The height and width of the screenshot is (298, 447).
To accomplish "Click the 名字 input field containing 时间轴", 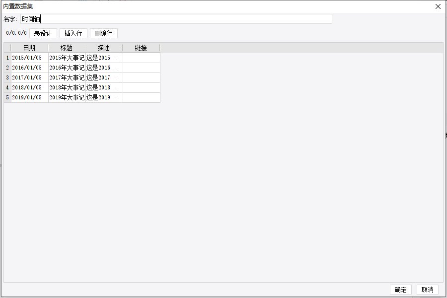I will click(x=176, y=19).
